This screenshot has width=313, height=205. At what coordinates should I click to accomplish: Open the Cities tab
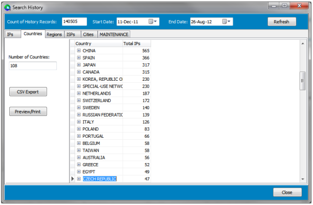89,34
